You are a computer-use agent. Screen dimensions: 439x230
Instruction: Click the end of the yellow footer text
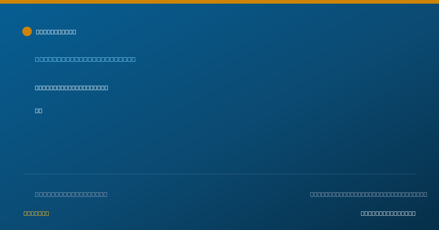(47, 213)
